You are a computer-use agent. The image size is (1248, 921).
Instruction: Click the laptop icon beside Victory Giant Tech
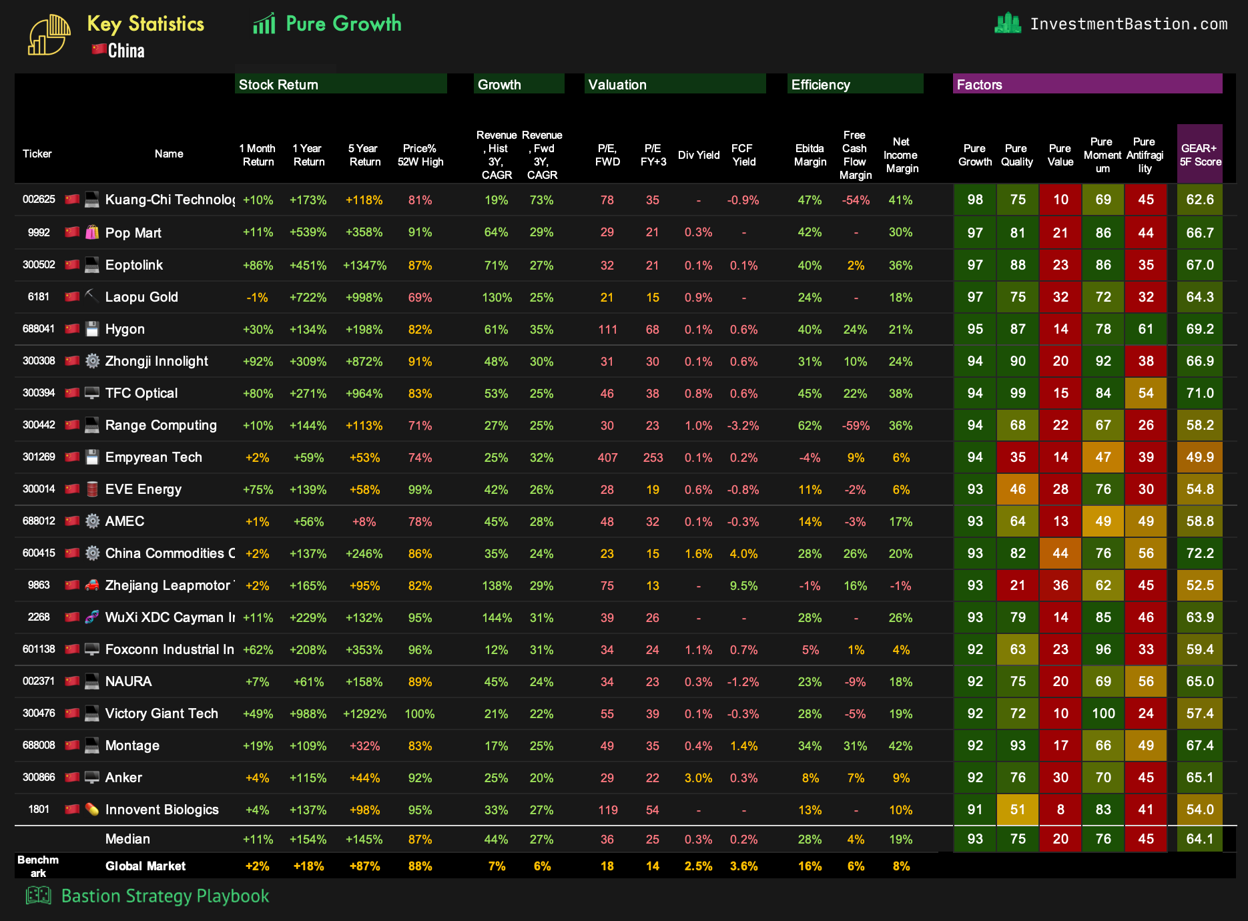[92, 713]
